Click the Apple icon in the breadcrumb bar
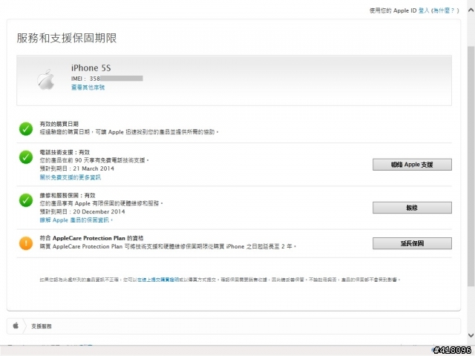The image size is (475, 356). [x=16, y=326]
